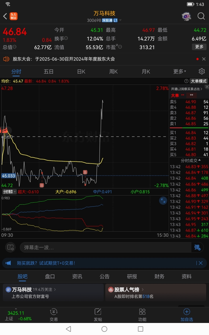Open 发帖 post icon
The width and height of the screenshot is (209, 335).
pos(98,315)
